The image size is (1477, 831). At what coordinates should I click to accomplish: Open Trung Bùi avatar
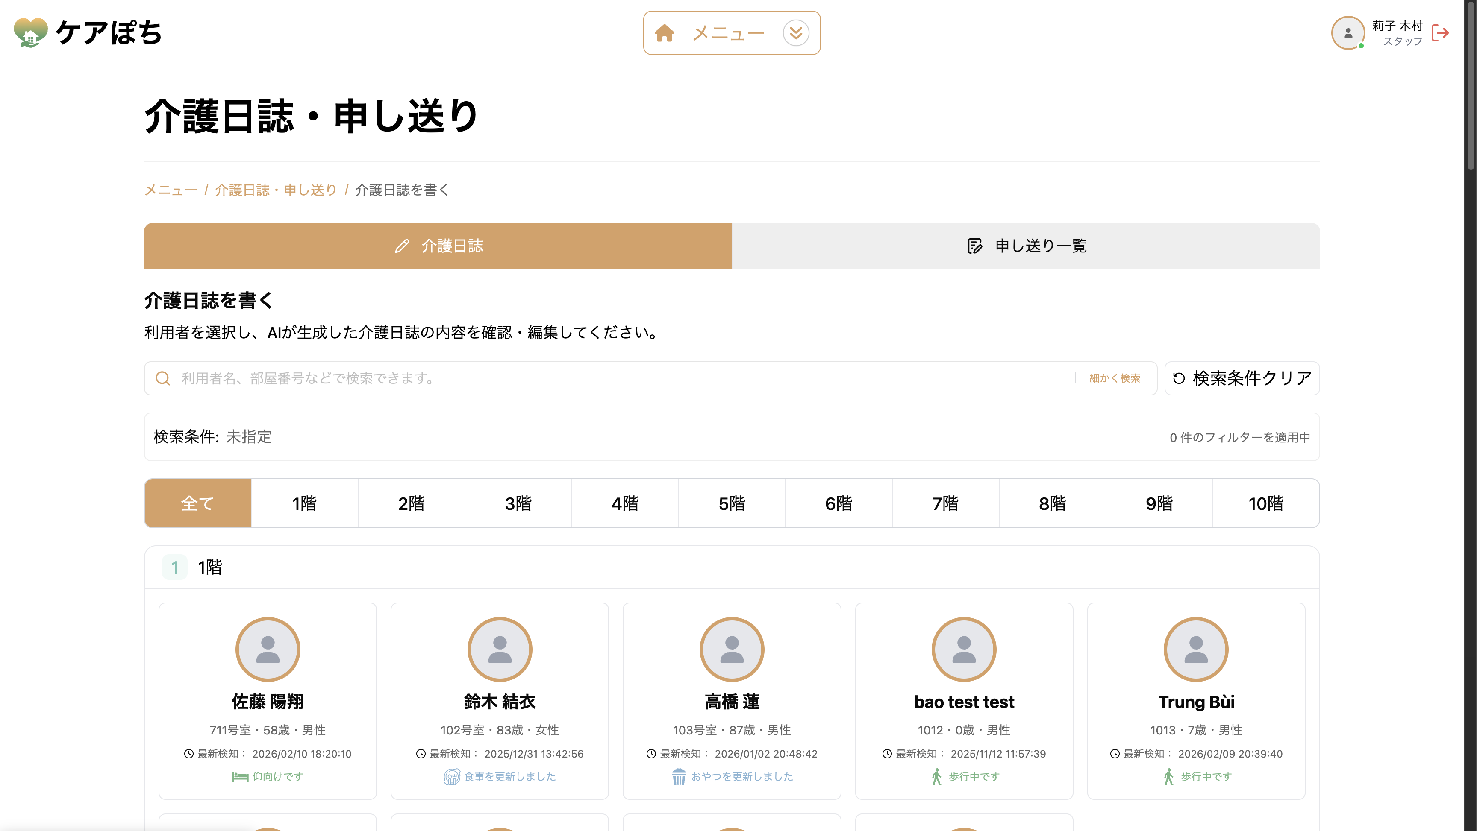tap(1196, 650)
